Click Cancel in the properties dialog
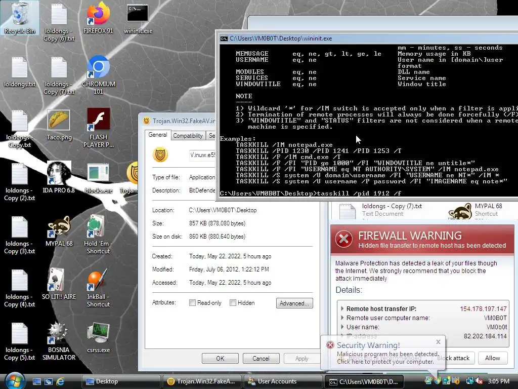The height and width of the screenshot is (389, 518). (x=261, y=358)
